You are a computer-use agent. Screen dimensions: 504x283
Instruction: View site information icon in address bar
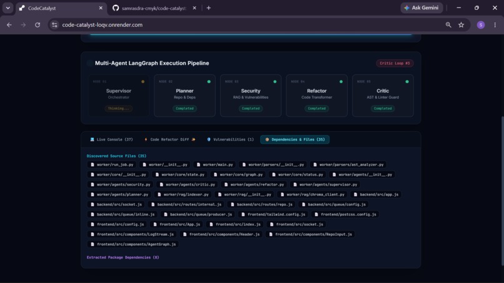pyautogui.click(x=54, y=25)
